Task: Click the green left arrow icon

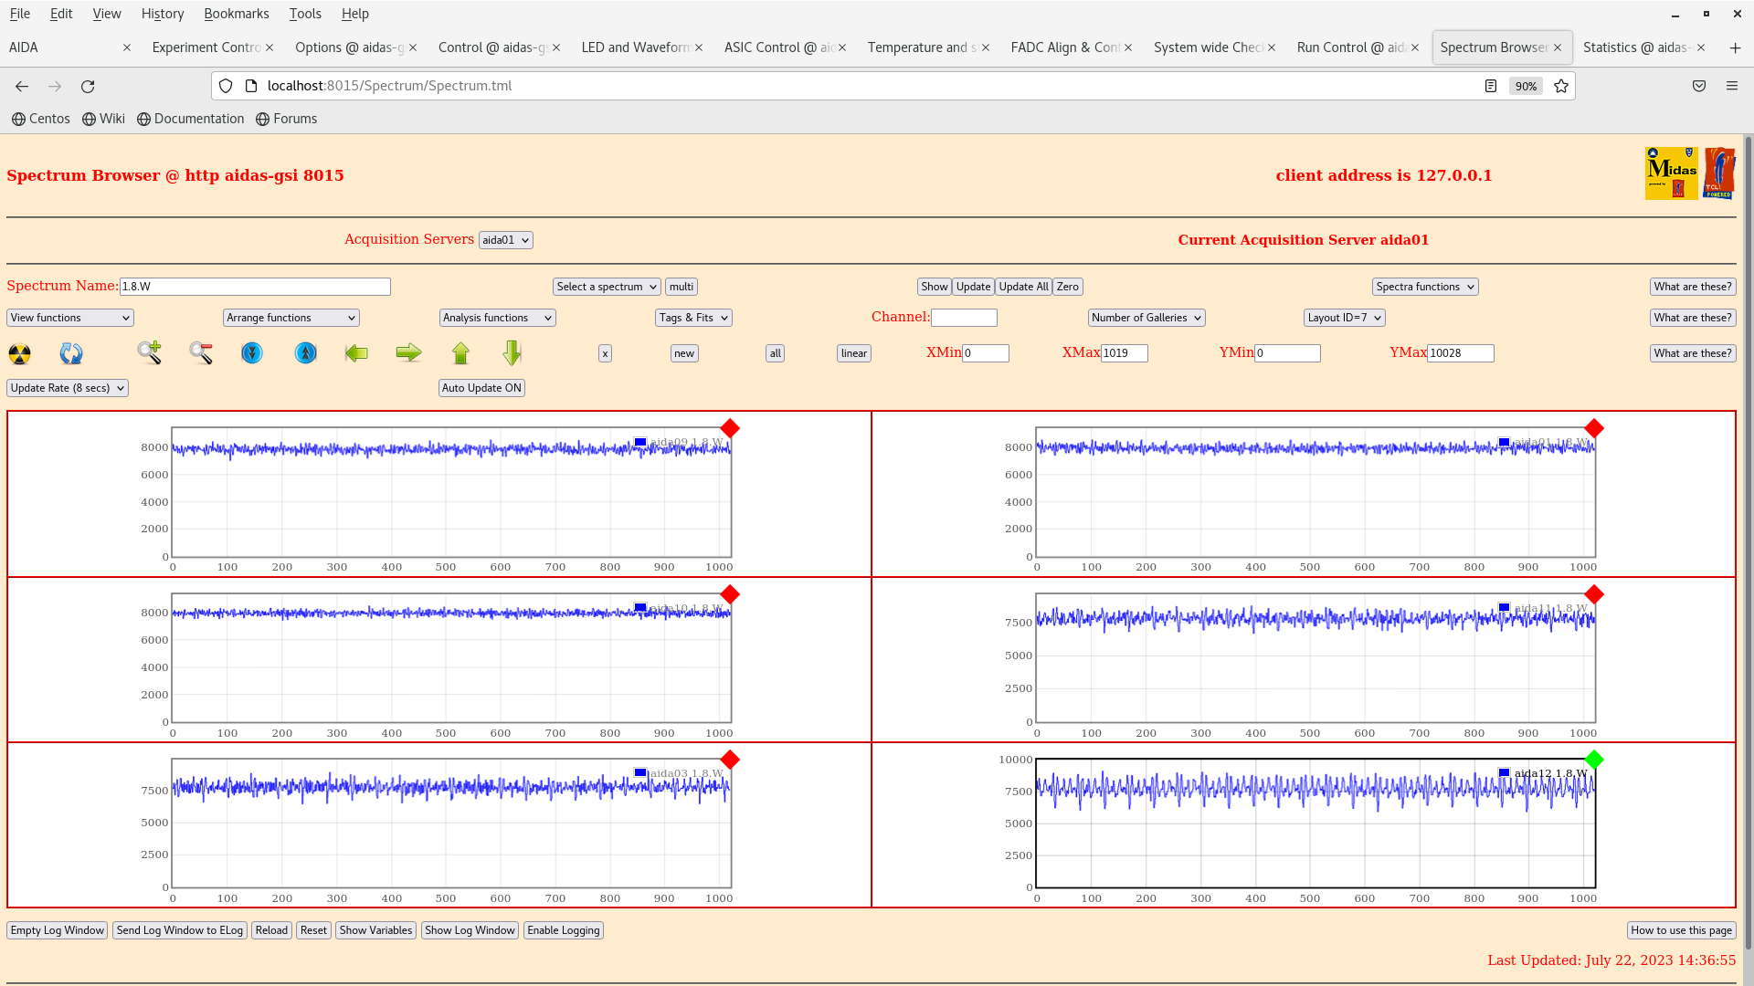Action: (356, 353)
